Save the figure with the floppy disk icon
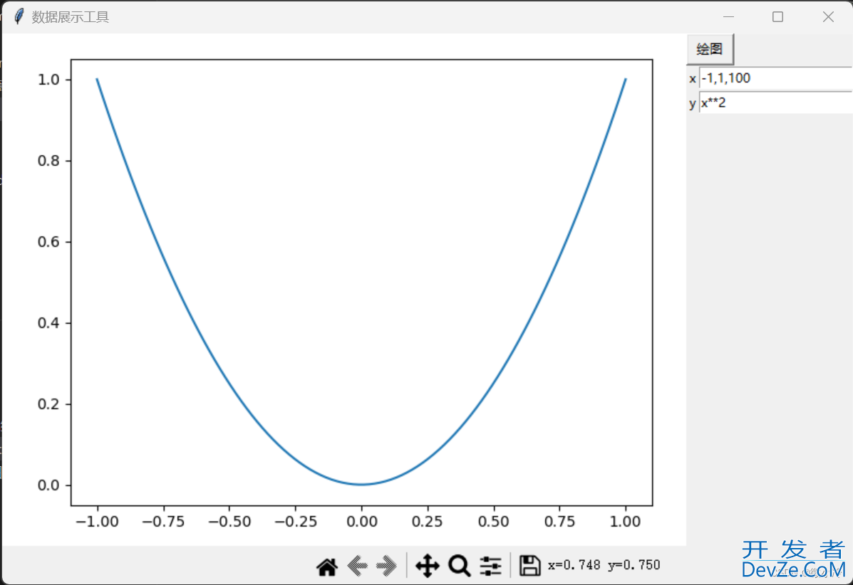Image resolution: width=853 pixels, height=585 pixels. [x=529, y=566]
